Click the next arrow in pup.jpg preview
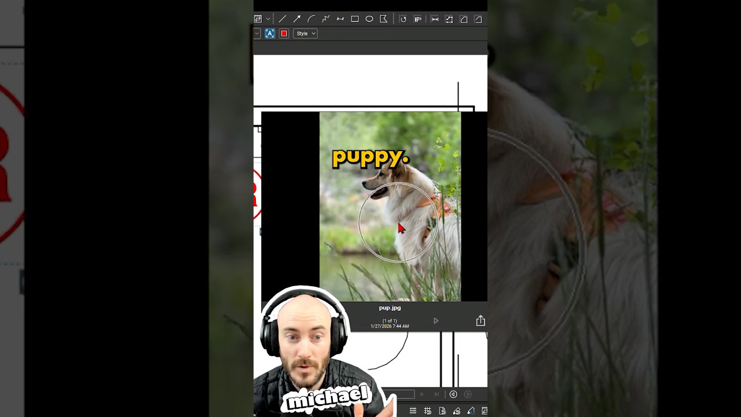This screenshot has width=741, height=417. click(436, 321)
